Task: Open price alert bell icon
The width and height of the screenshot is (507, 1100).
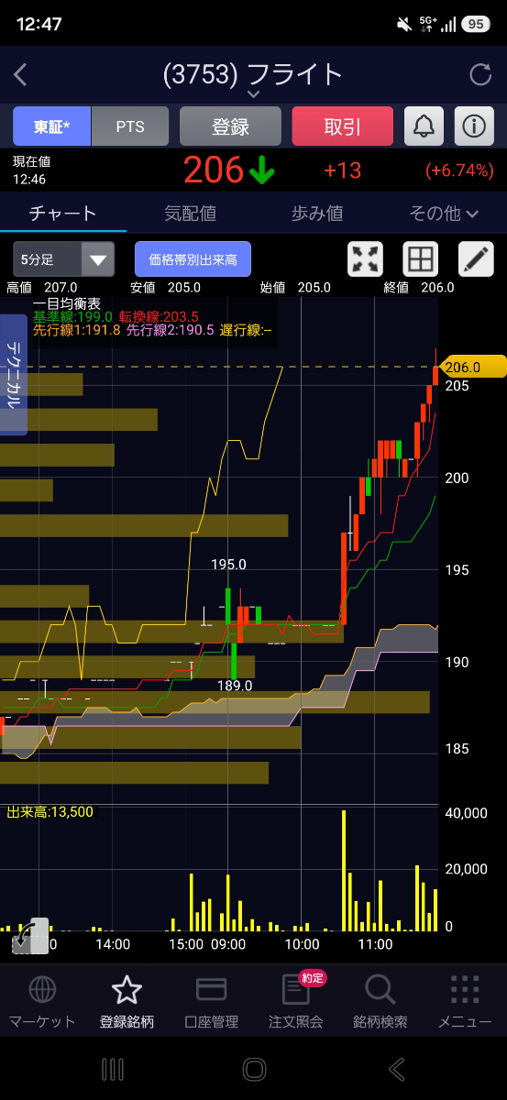Action: point(424,126)
